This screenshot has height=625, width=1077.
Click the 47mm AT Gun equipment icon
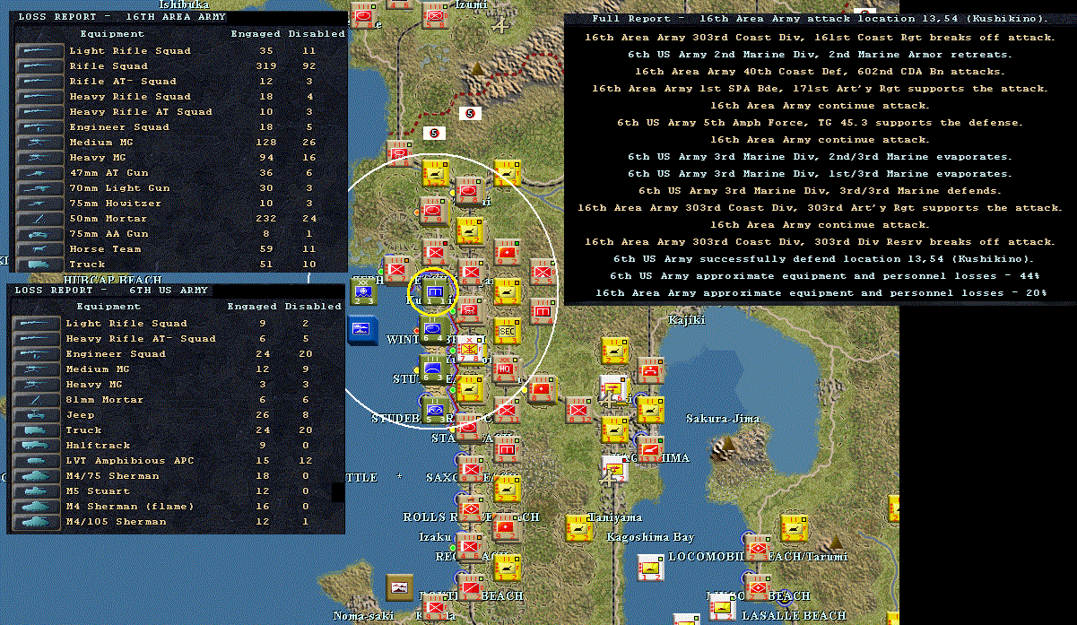[x=40, y=173]
